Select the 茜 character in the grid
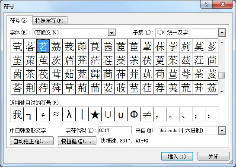236x167 pixels. [x=108, y=46]
